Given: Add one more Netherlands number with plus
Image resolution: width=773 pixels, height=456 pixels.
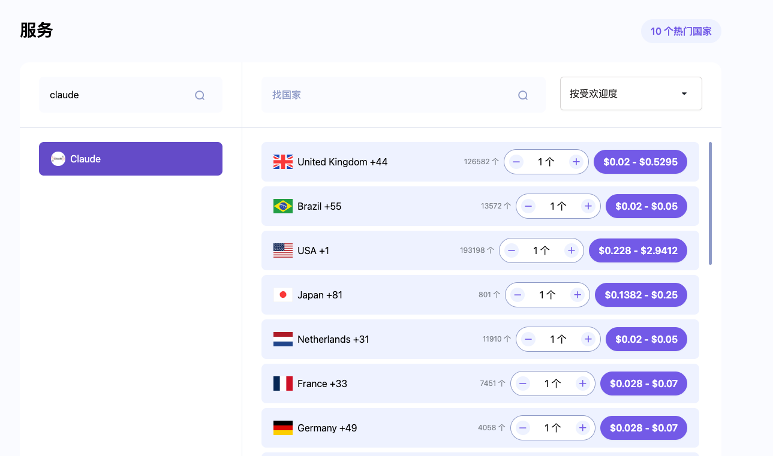Looking at the screenshot, I should [588, 339].
